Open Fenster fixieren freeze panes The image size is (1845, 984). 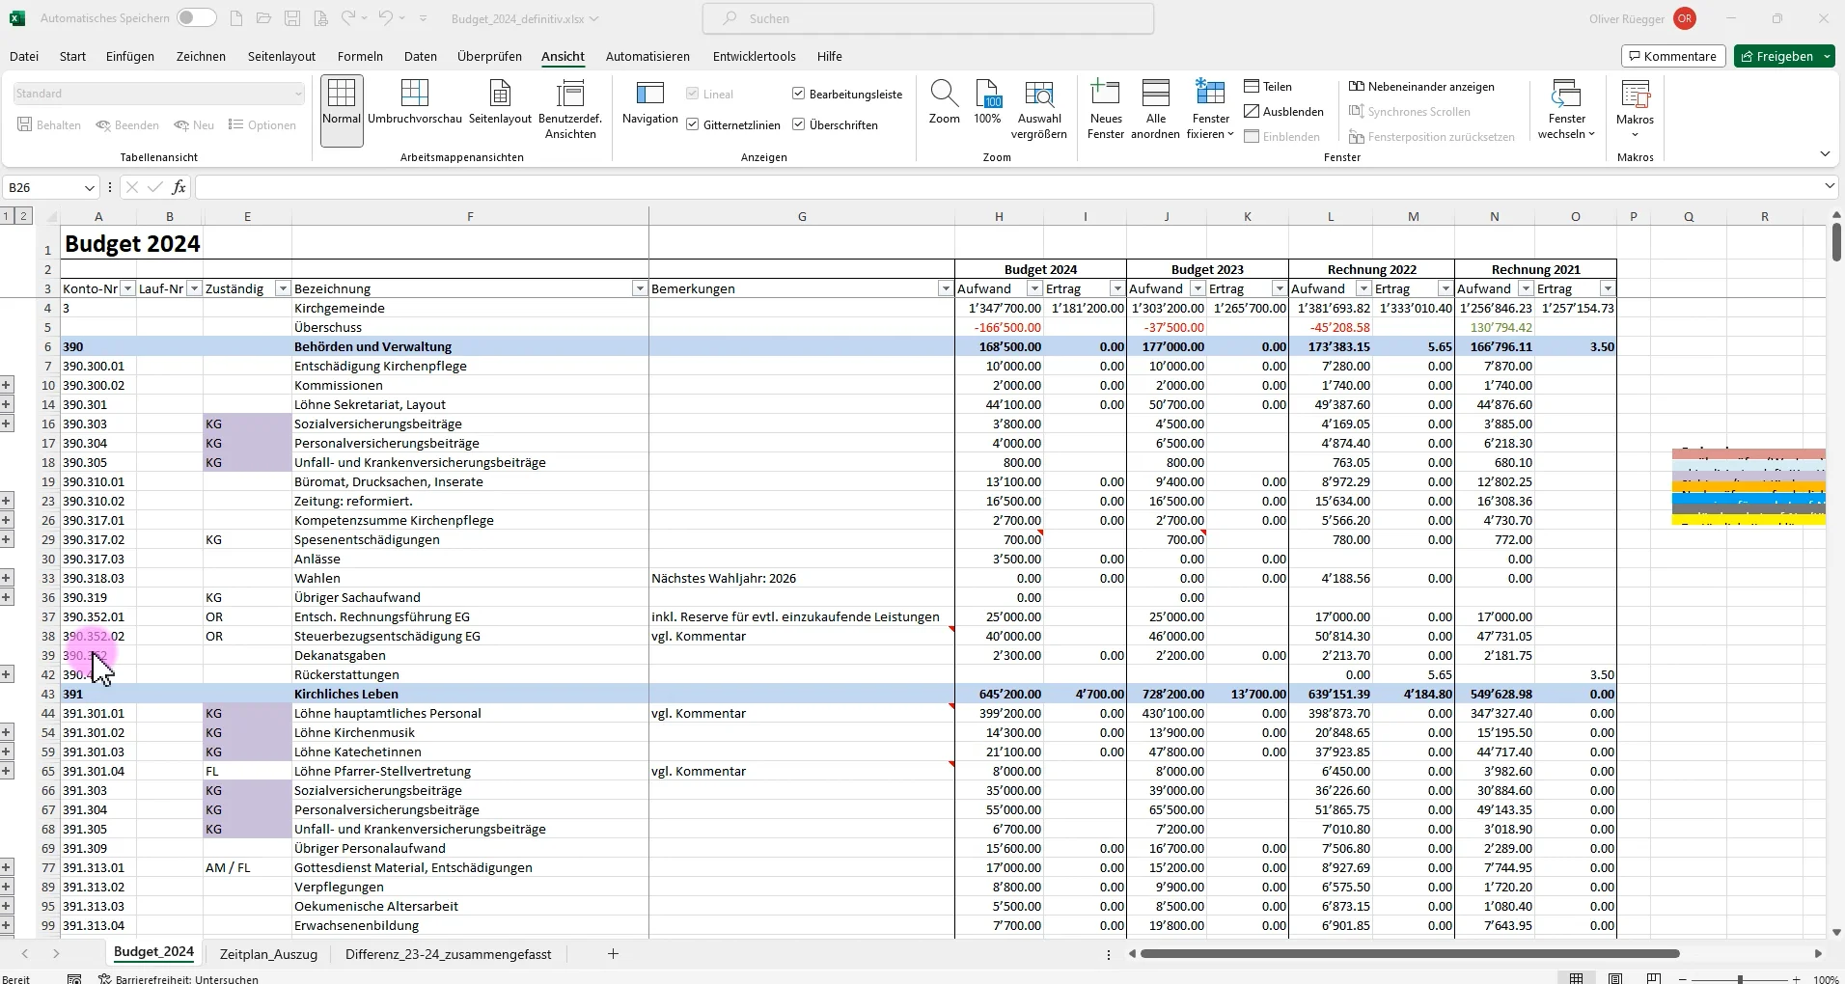(x=1210, y=110)
